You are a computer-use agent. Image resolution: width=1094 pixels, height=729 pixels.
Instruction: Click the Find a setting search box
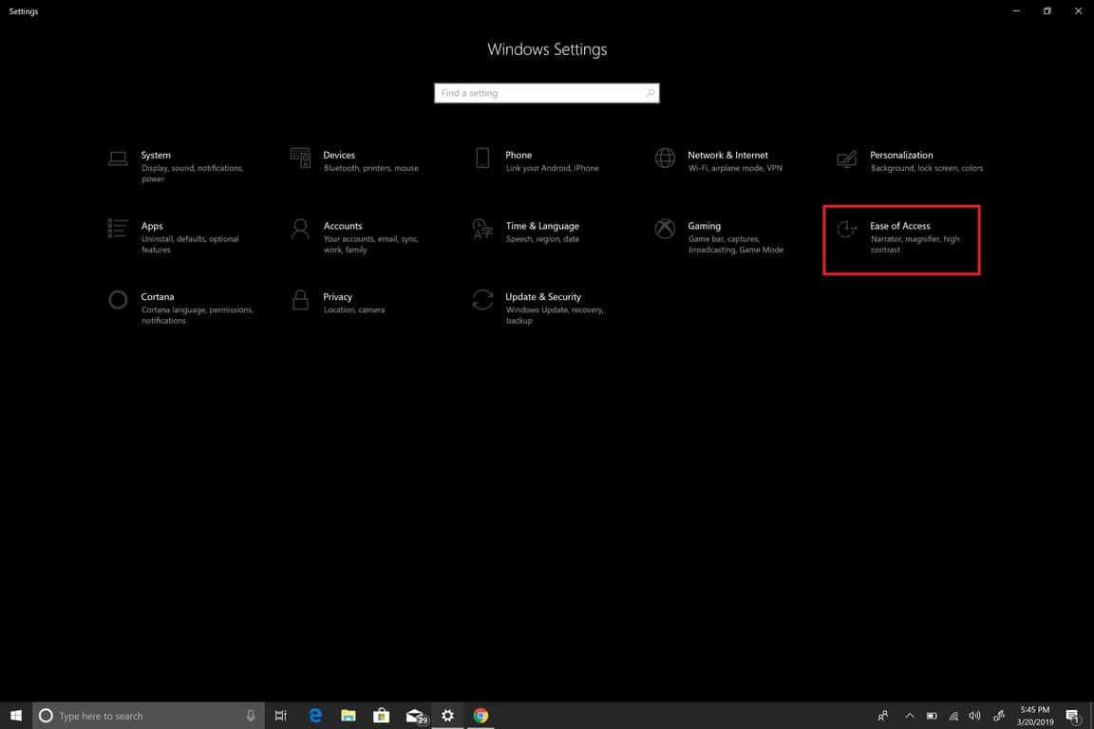click(539, 93)
